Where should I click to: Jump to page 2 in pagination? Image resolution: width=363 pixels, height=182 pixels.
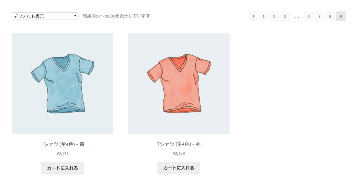pyautogui.click(x=274, y=16)
